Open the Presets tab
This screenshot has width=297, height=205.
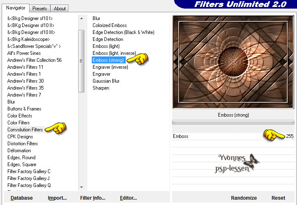point(40,9)
